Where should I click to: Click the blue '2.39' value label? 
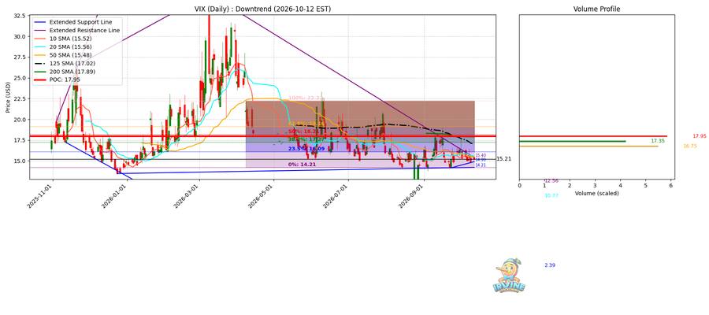pyautogui.click(x=550, y=265)
